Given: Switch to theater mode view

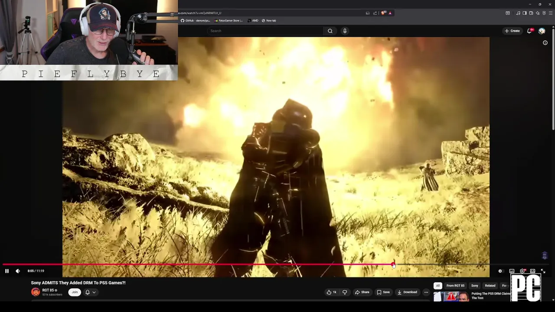Looking at the screenshot, I should (x=532, y=271).
